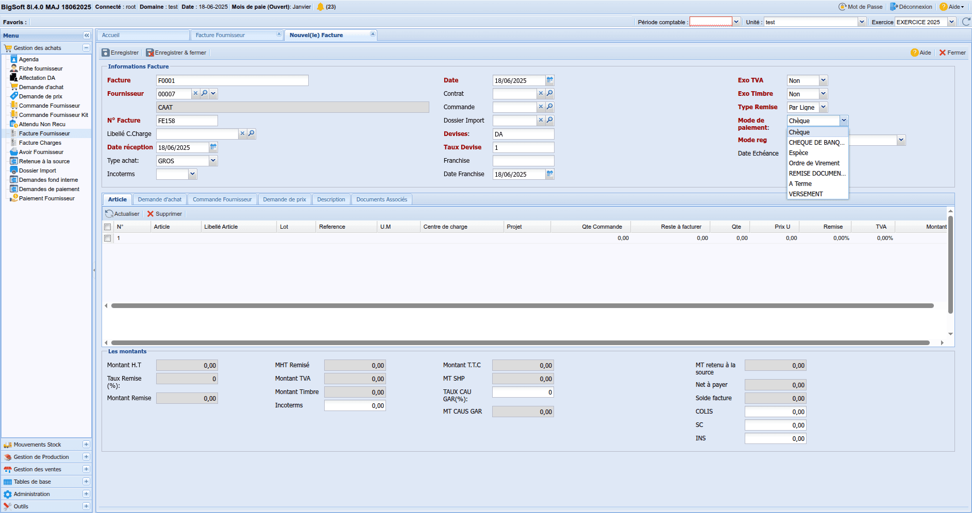
Task: Open Retenue à la source menu item
Action: pos(44,161)
